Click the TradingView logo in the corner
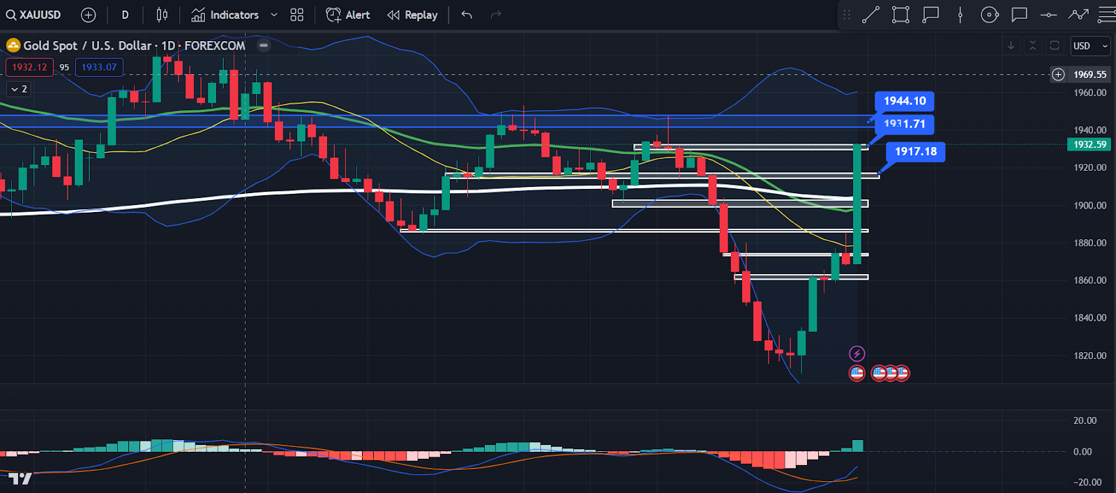Viewport: 1116px width, 493px height. tap(20, 478)
